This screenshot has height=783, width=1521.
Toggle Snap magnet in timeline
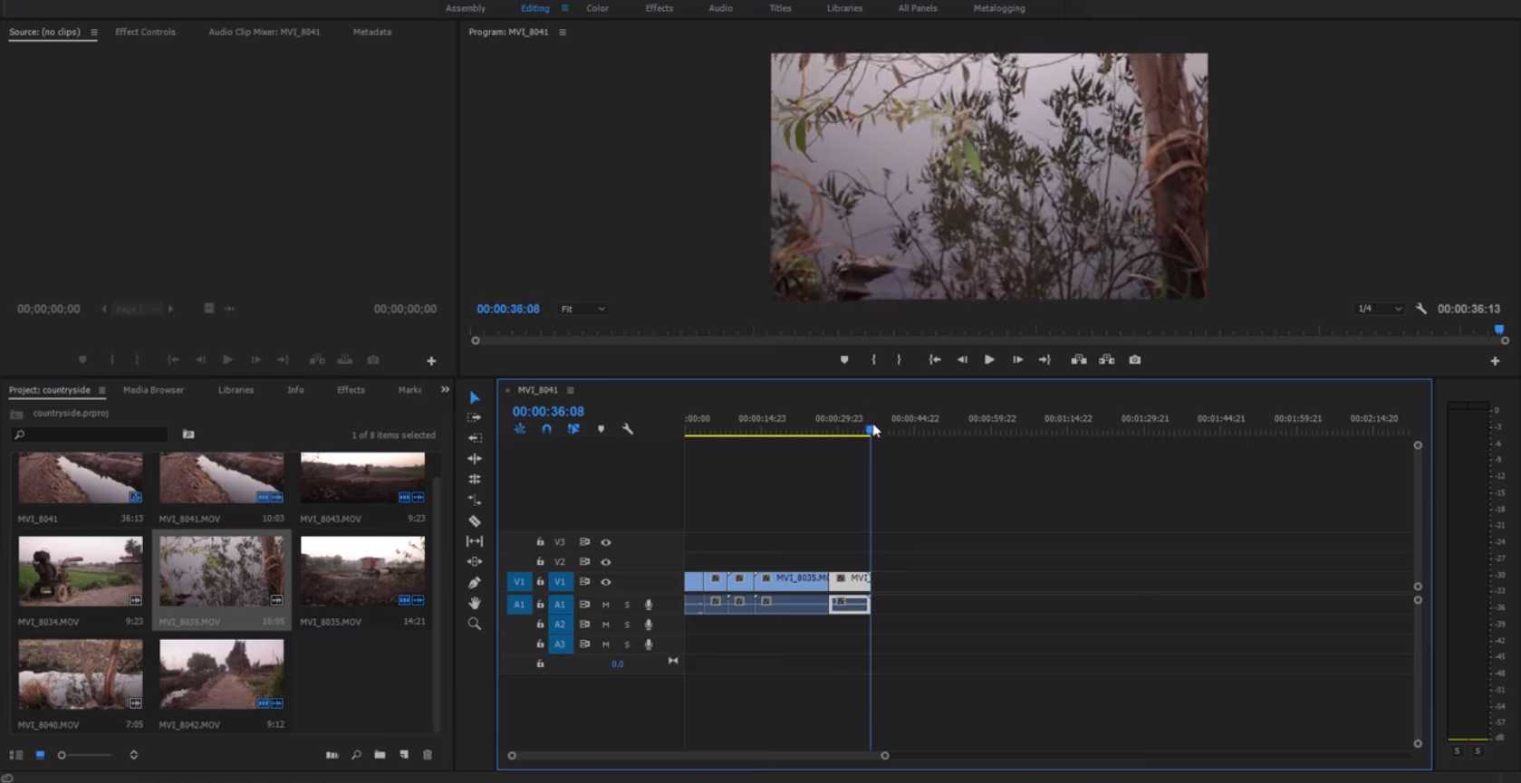[546, 429]
